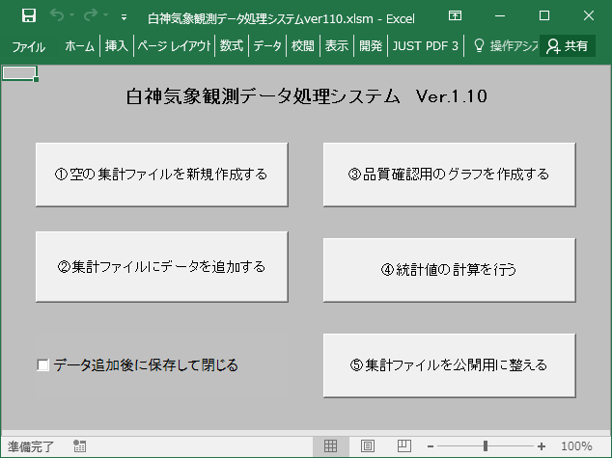
Task: Enable データ追加後に保存して閉じる checkbox
Action: 43,365
